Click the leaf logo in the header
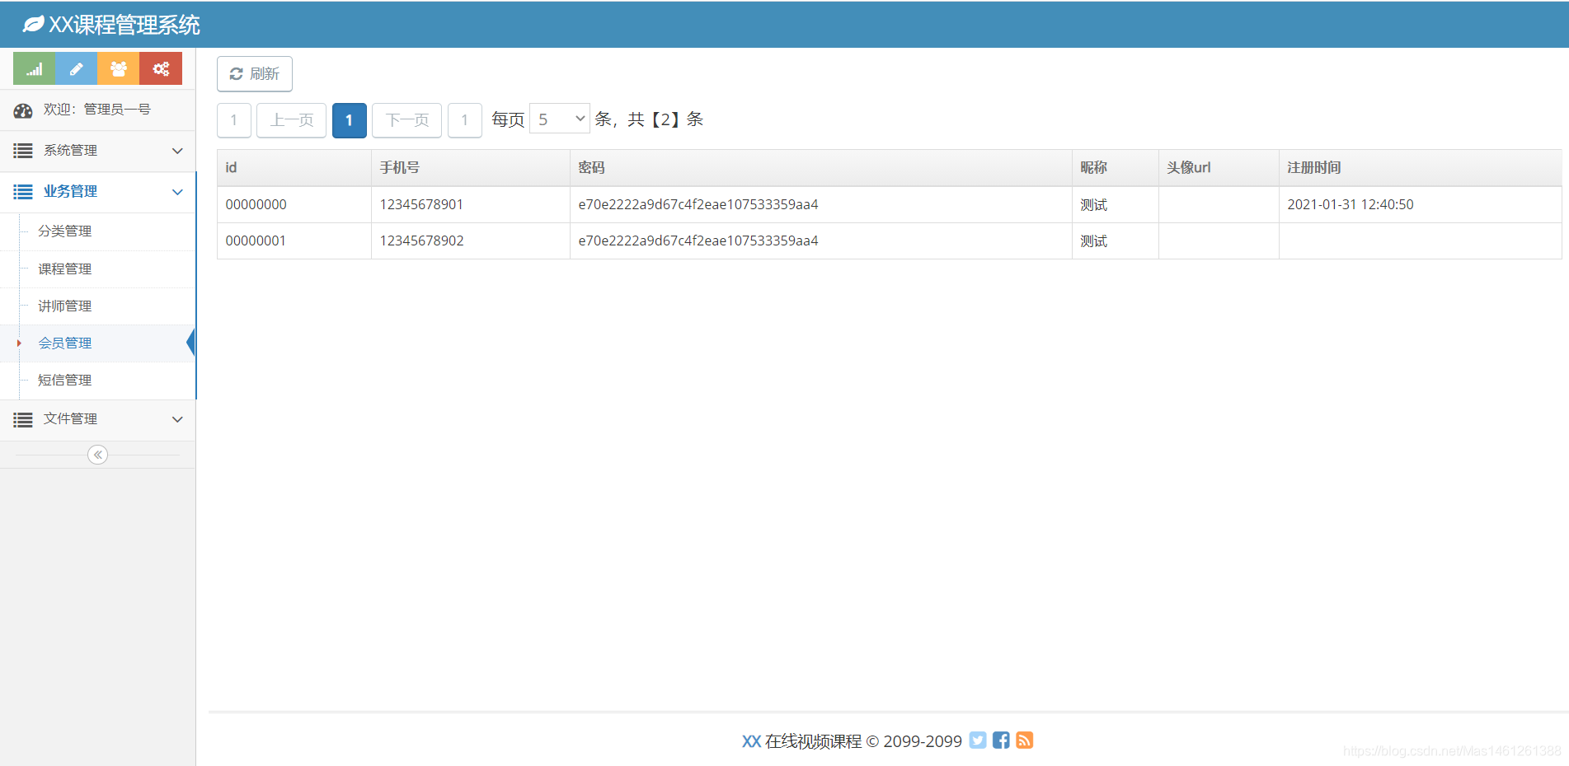The image size is (1569, 766). pos(33,25)
